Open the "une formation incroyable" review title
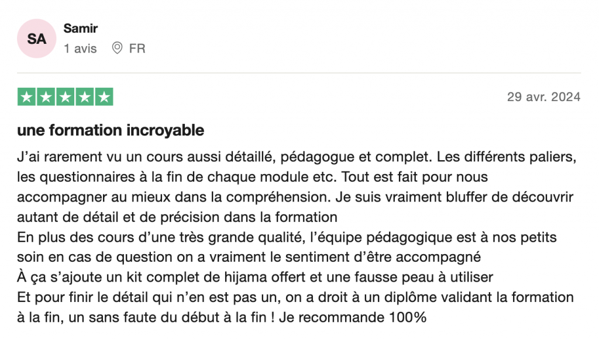This screenshot has height=340, width=599. click(111, 130)
